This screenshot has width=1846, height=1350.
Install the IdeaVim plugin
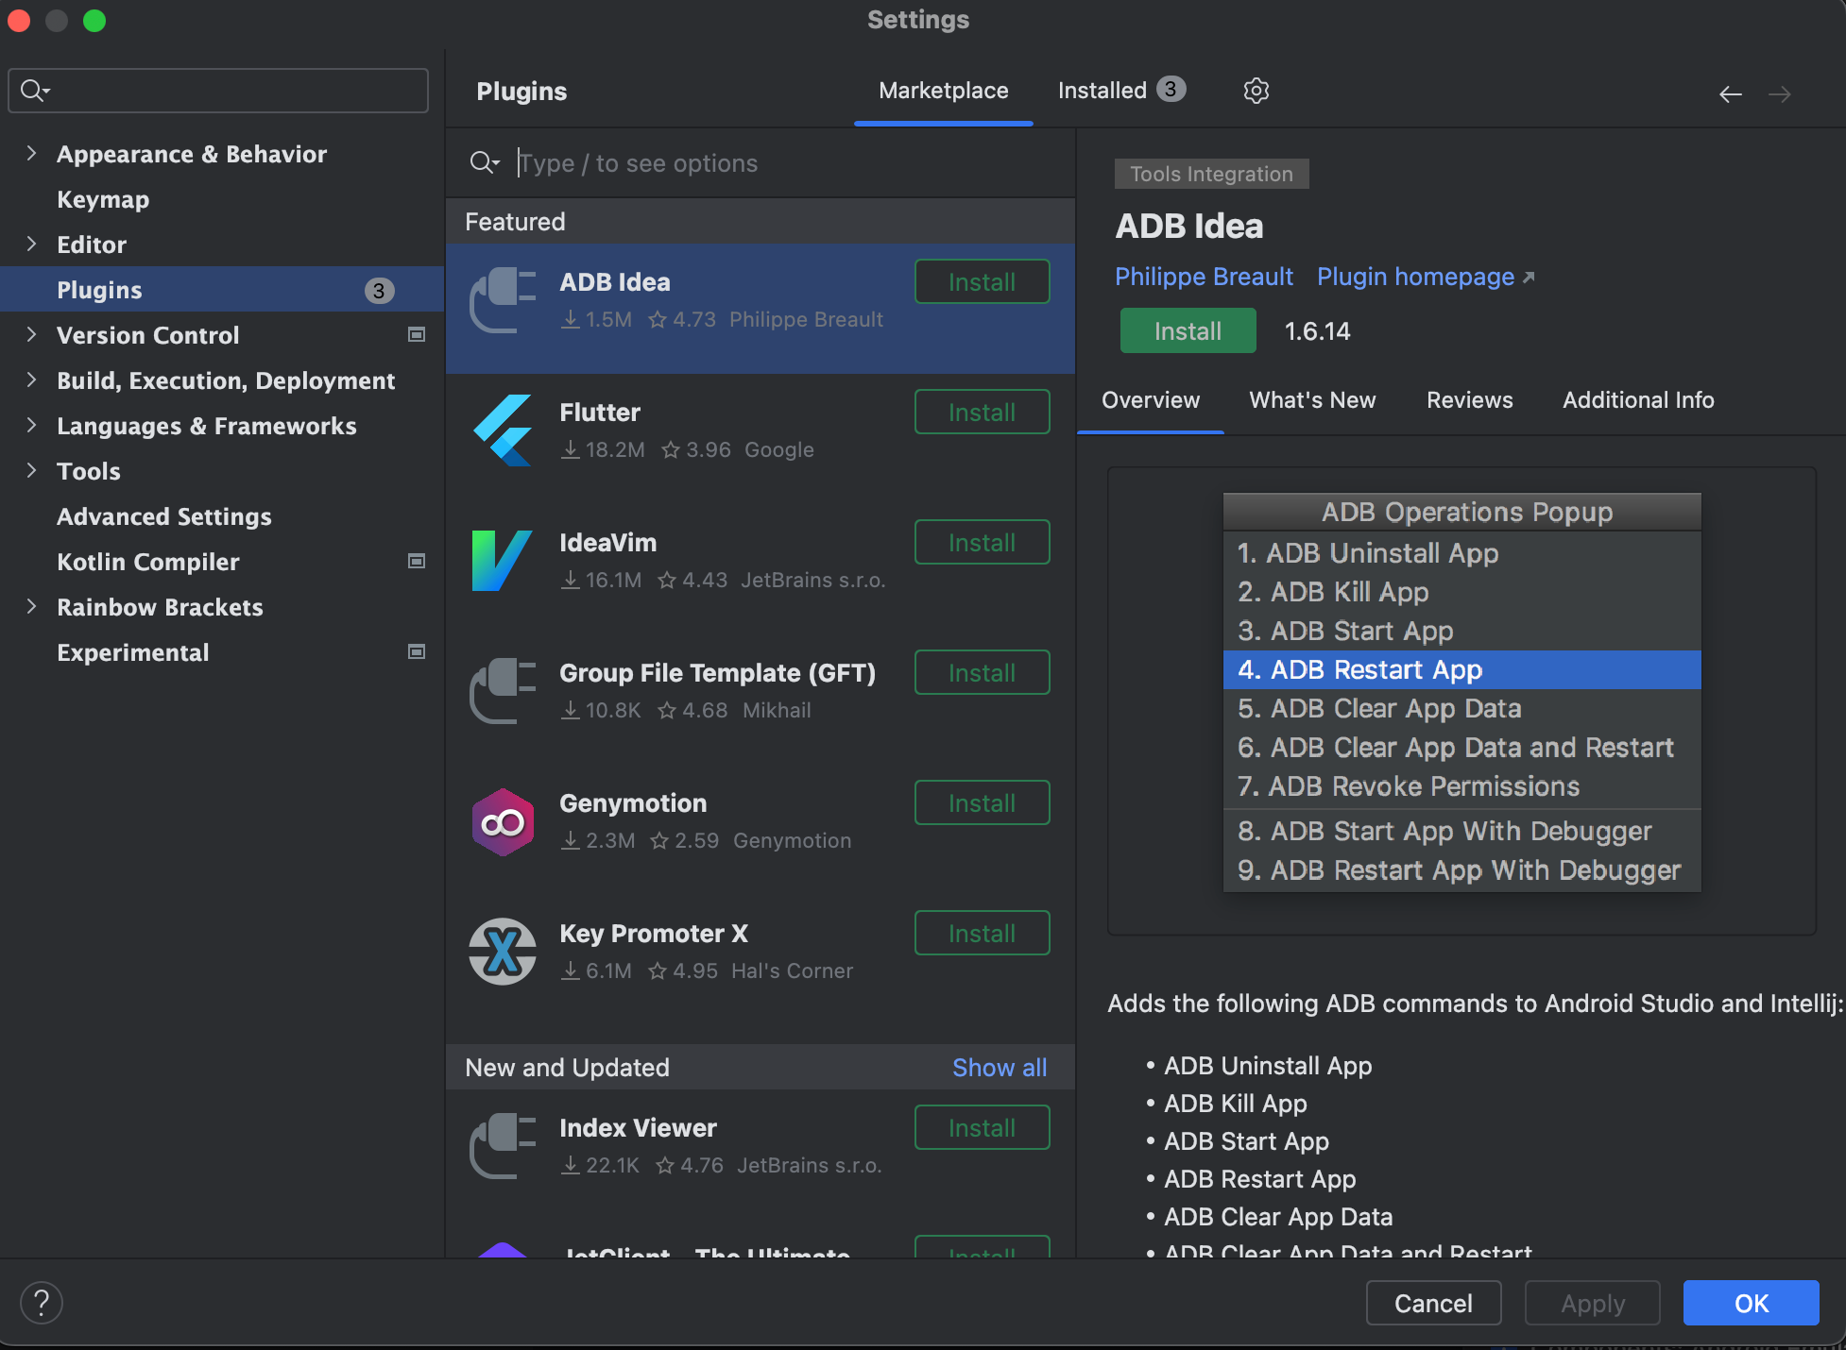click(982, 543)
